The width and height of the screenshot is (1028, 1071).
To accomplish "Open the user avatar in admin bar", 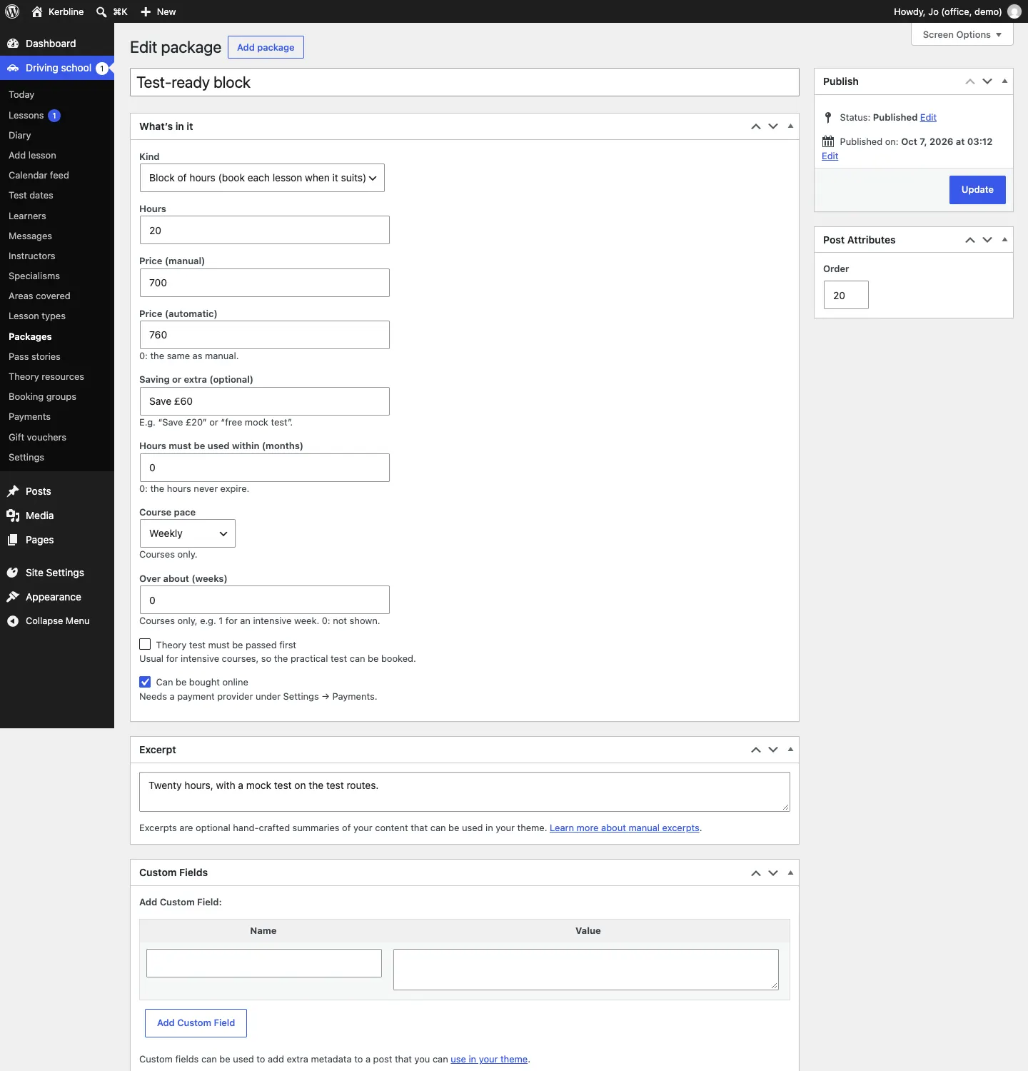I will tap(1014, 11).
